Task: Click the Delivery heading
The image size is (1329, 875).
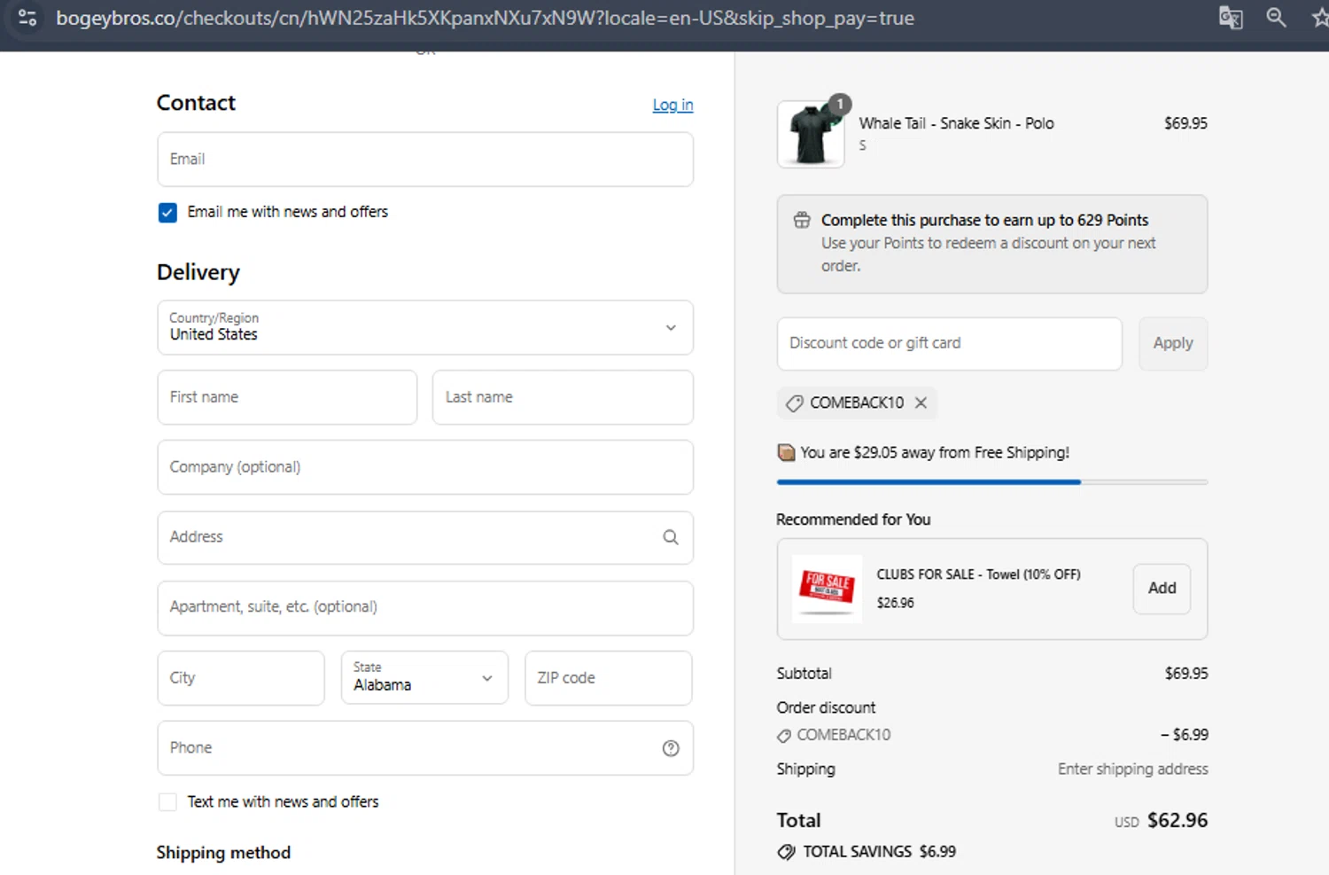Action: click(198, 272)
